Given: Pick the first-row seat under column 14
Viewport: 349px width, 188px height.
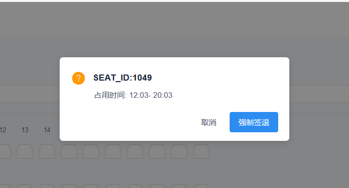Looking at the screenshot, I should click(x=47, y=152).
